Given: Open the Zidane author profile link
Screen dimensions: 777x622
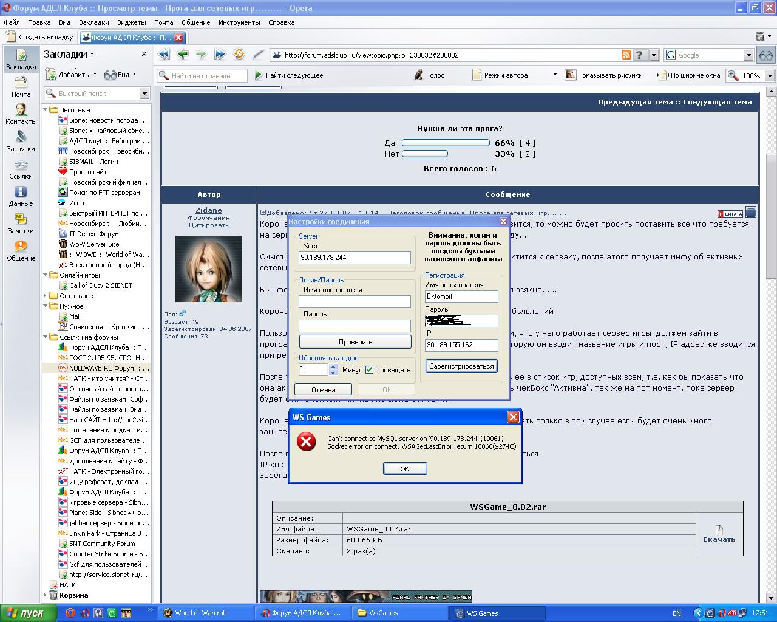Looking at the screenshot, I should (x=208, y=210).
